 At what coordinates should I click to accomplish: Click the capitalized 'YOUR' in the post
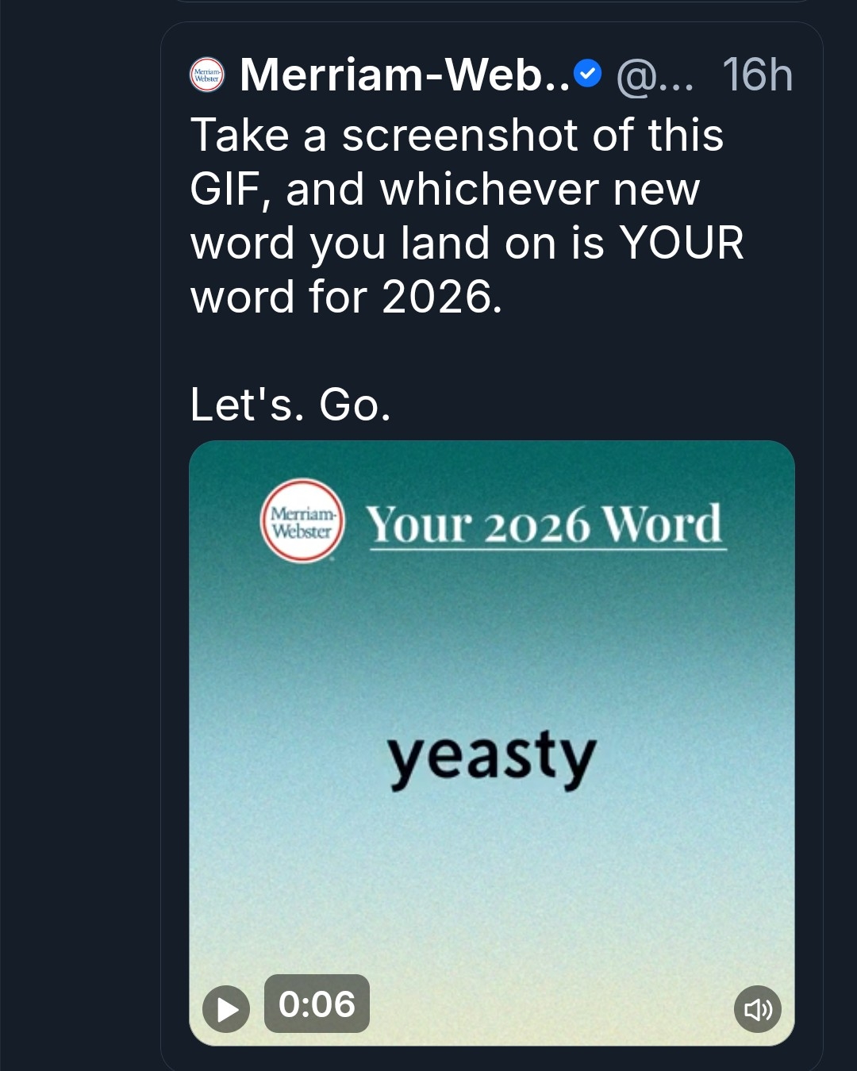682,243
